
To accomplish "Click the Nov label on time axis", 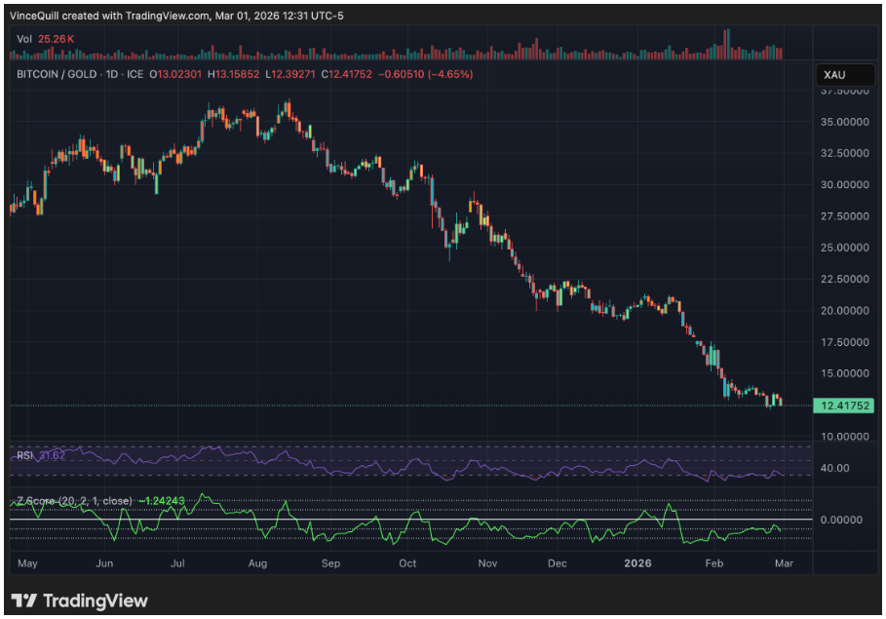I will click(482, 563).
